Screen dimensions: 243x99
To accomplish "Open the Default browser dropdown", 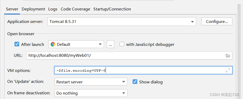I will click(x=76, y=45).
